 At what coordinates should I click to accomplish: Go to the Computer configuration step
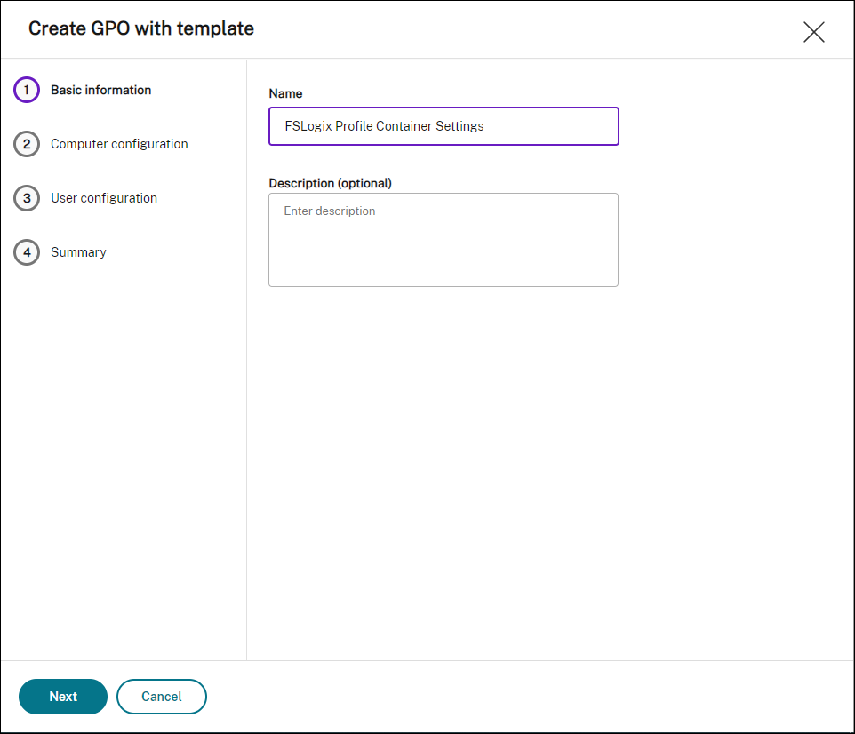(x=119, y=144)
